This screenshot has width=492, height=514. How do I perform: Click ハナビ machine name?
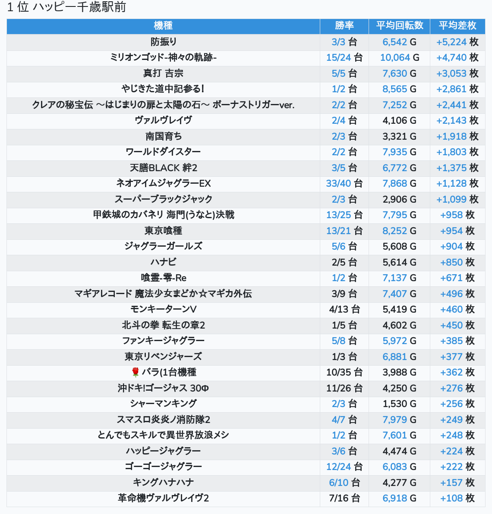coord(163,262)
